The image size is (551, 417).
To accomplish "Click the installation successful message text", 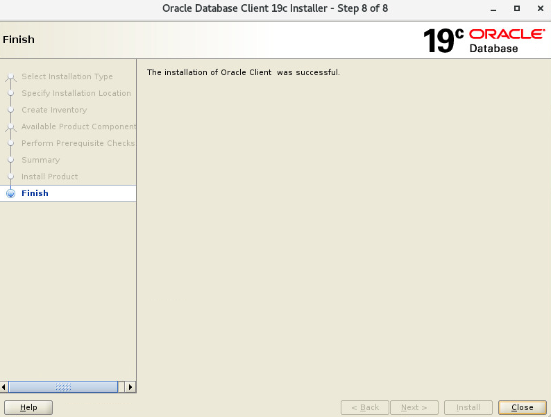I will [243, 72].
